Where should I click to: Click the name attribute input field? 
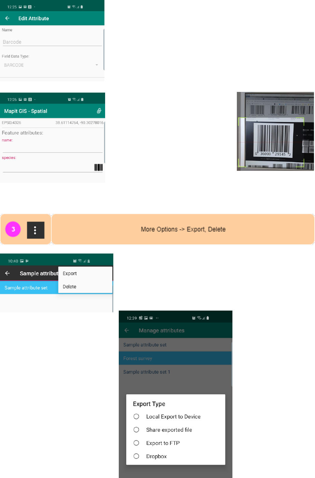(x=52, y=148)
